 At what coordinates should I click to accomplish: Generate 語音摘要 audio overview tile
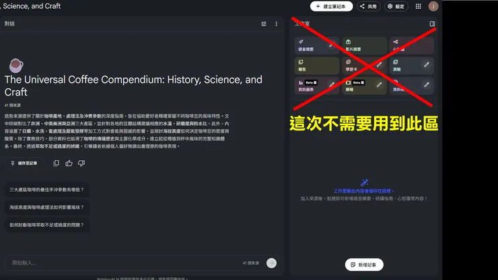[x=316, y=46]
